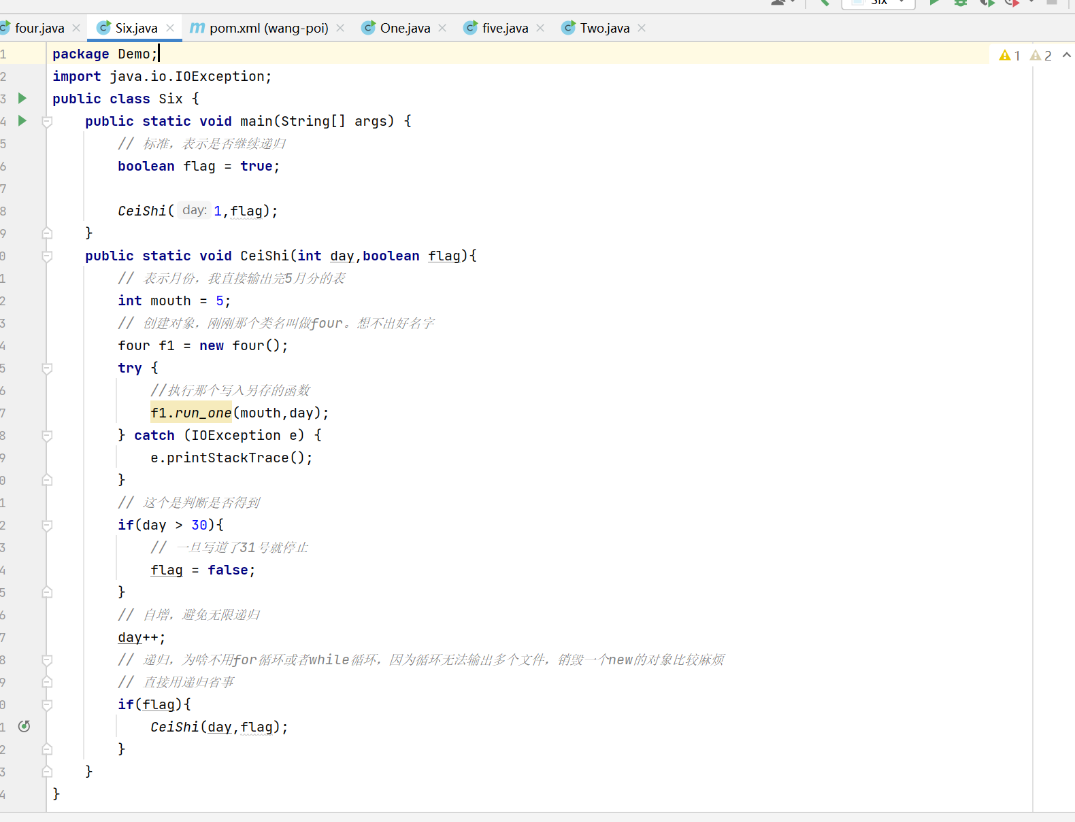Image resolution: width=1075 pixels, height=822 pixels.
Task: Collapse the main method with its fold marker
Action: [x=47, y=122]
